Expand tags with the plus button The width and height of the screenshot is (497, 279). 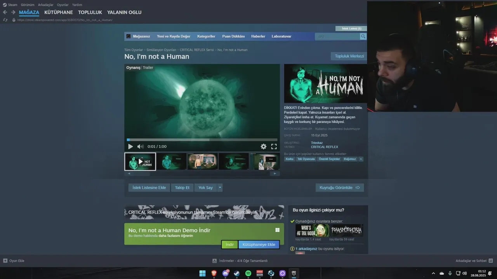(x=361, y=159)
